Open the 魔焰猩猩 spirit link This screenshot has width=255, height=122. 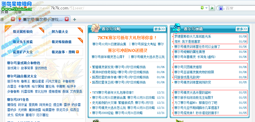pos(38,82)
